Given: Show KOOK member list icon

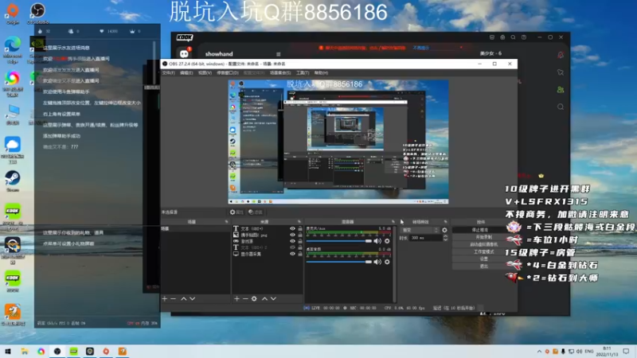Looking at the screenshot, I should [561, 90].
